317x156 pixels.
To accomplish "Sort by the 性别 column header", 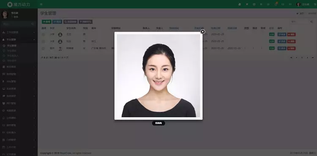I will [x=85, y=28].
